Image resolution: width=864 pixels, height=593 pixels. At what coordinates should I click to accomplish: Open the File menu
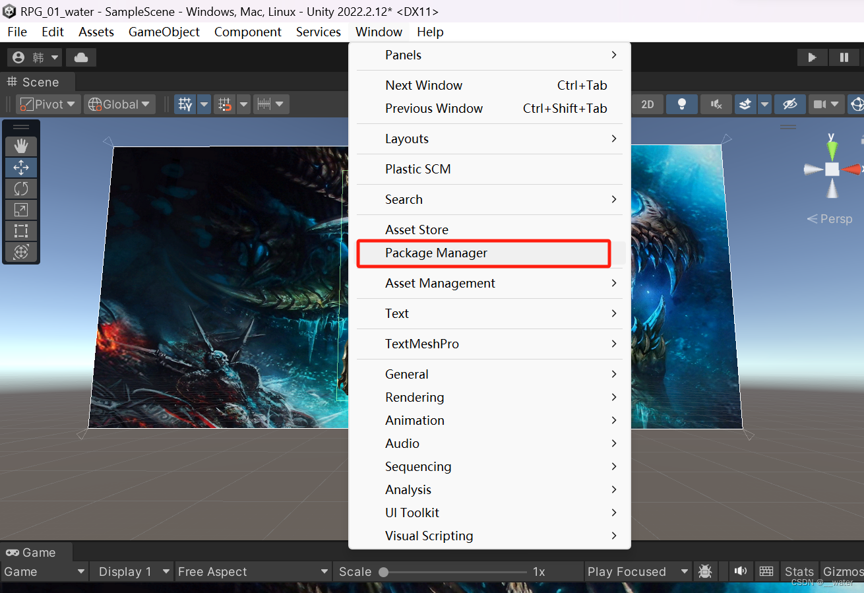[x=17, y=32]
